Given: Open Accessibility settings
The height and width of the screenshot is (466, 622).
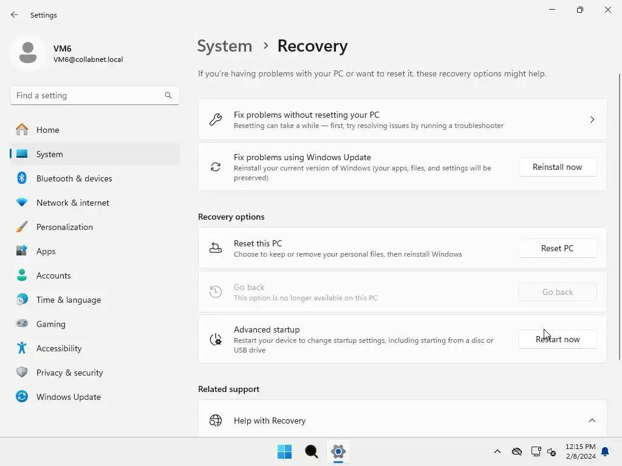Looking at the screenshot, I should tap(95, 348).
